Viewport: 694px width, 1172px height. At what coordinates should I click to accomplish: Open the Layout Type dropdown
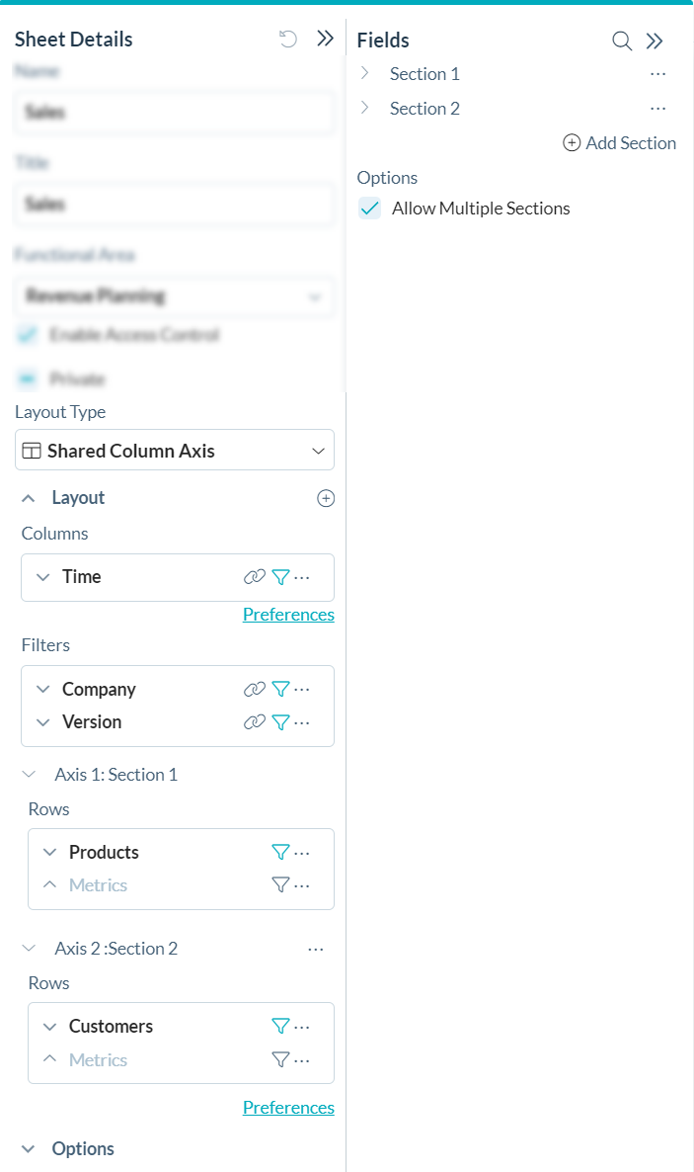point(174,450)
